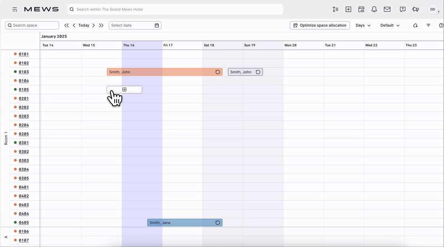The image size is (444, 247).
Task: Click the line-height sort icon in header
Action: click(x=335, y=9)
